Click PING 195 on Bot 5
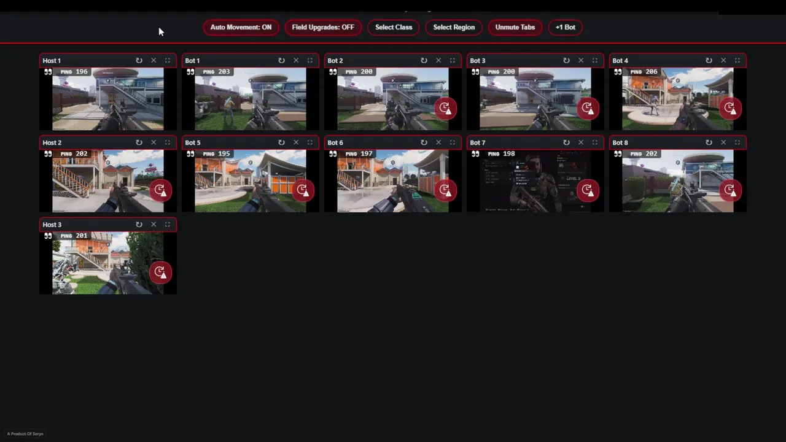This screenshot has width=786, height=442. [x=217, y=154]
